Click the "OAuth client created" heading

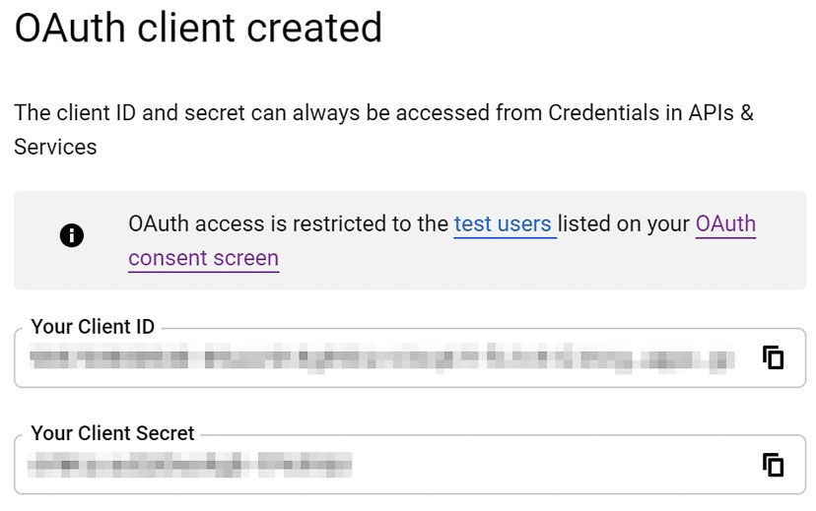(x=198, y=28)
